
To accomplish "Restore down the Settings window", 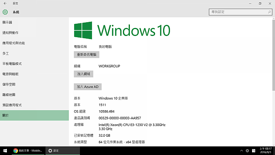I will (260, 3).
